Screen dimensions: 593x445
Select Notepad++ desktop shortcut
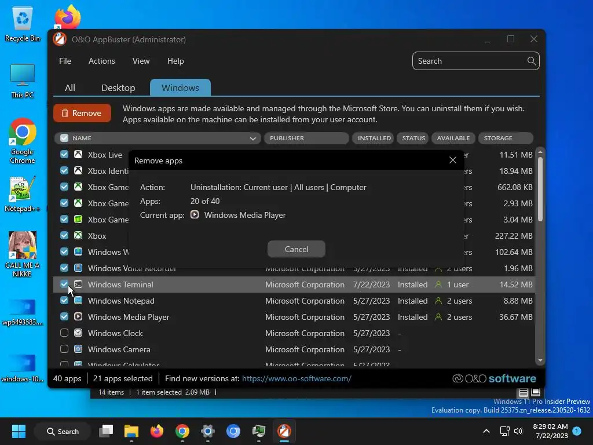pos(23,194)
